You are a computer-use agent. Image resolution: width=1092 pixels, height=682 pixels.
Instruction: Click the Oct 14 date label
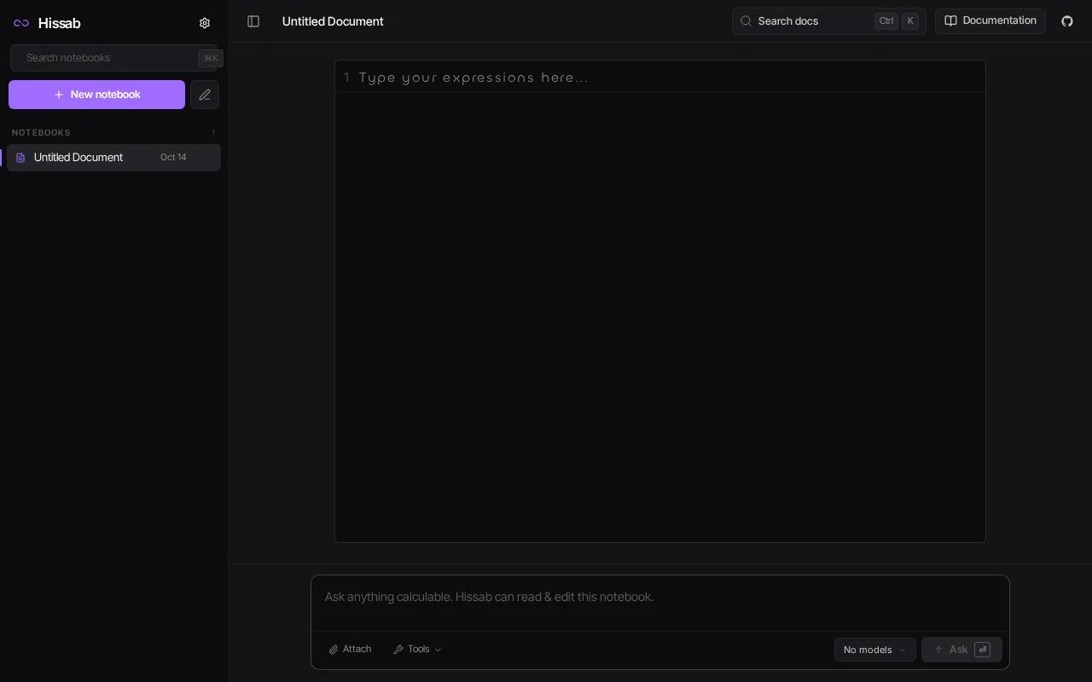(173, 158)
